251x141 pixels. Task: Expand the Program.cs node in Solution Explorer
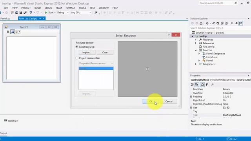coord(195,64)
